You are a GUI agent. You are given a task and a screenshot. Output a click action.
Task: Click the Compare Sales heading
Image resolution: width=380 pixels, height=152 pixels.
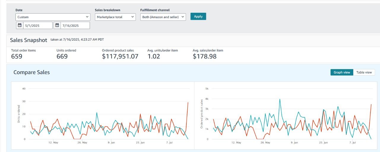click(x=31, y=72)
